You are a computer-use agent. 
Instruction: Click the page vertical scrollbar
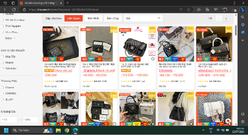pos(236,30)
